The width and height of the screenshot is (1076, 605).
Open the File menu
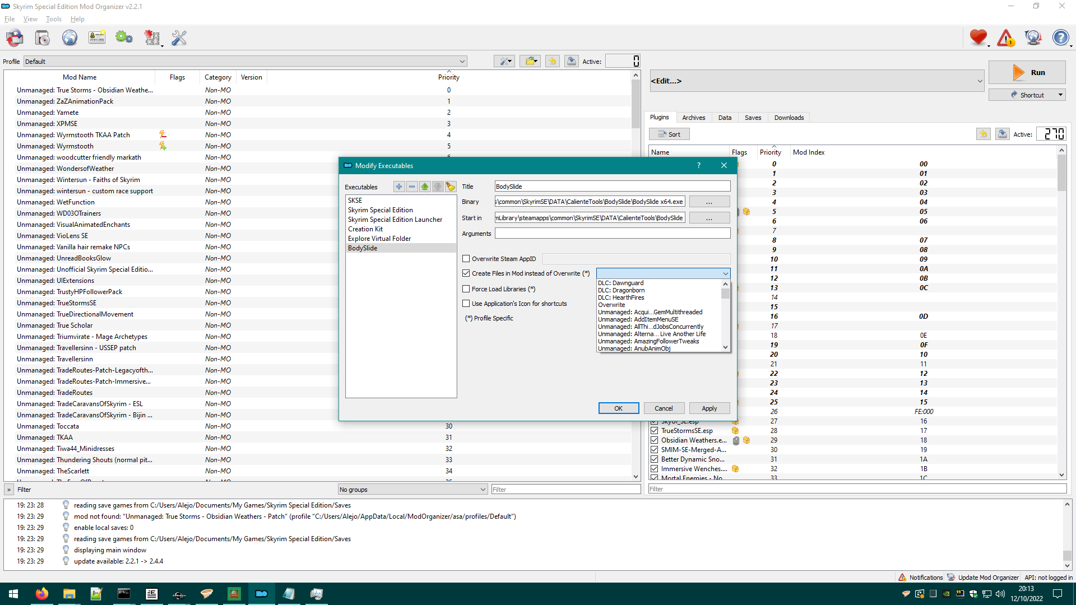[x=10, y=19]
